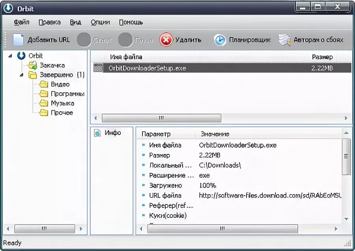The height and width of the screenshot is (251, 355).
Task: Click the 2.22MB size cell in list
Action: pyautogui.click(x=322, y=68)
